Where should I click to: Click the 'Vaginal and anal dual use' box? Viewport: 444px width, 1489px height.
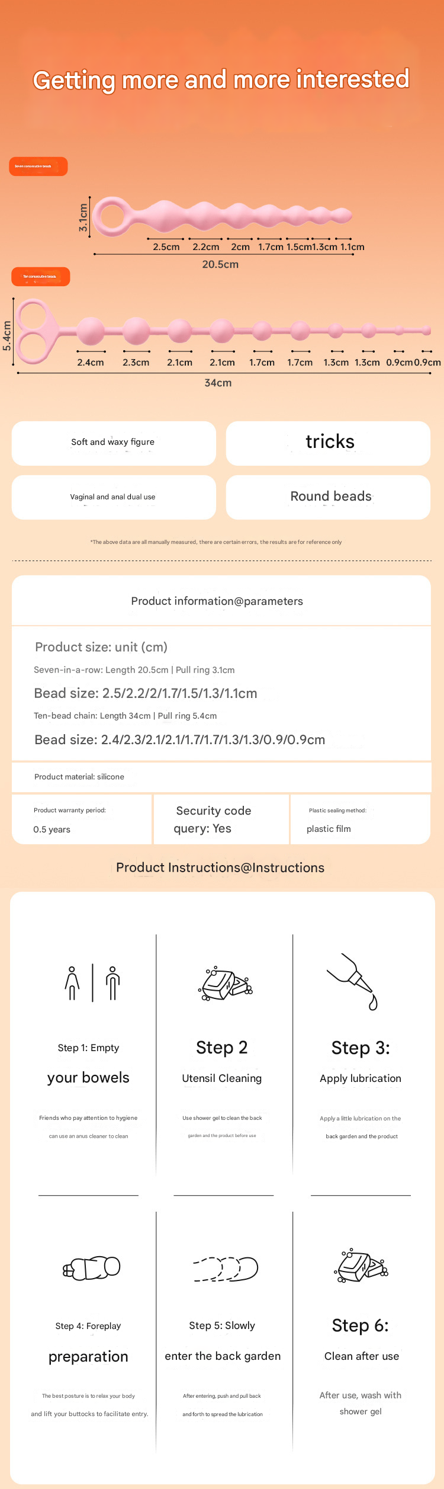pos(114,497)
